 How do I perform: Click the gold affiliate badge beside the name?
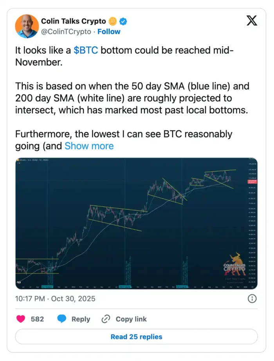pyautogui.click(x=112, y=21)
